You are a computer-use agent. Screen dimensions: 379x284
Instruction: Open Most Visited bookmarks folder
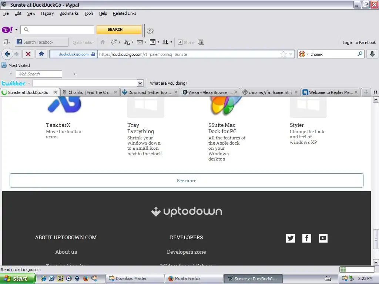point(16,65)
